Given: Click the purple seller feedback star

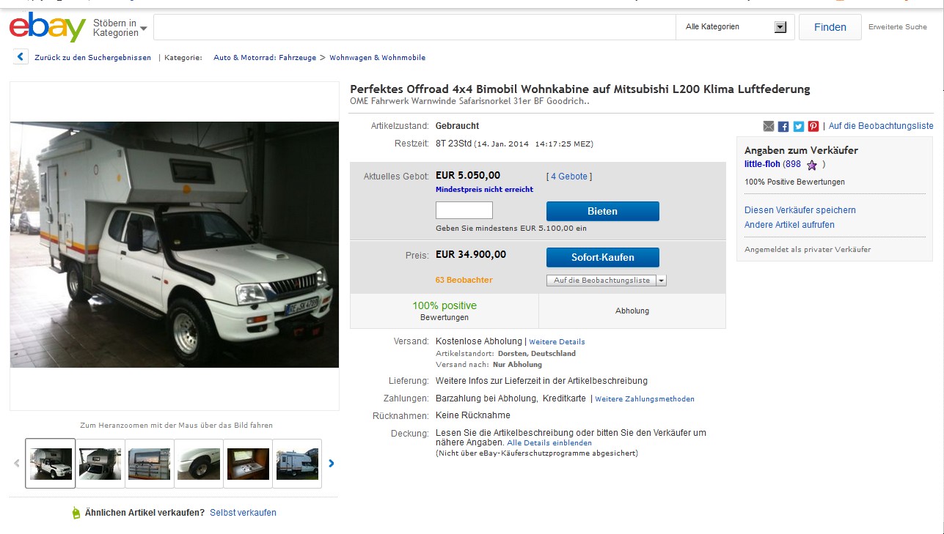Looking at the screenshot, I should (x=812, y=165).
